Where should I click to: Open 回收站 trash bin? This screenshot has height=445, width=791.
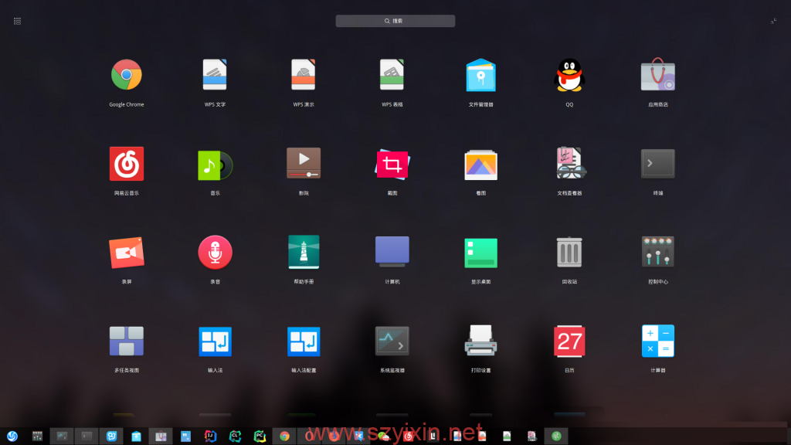tap(569, 253)
